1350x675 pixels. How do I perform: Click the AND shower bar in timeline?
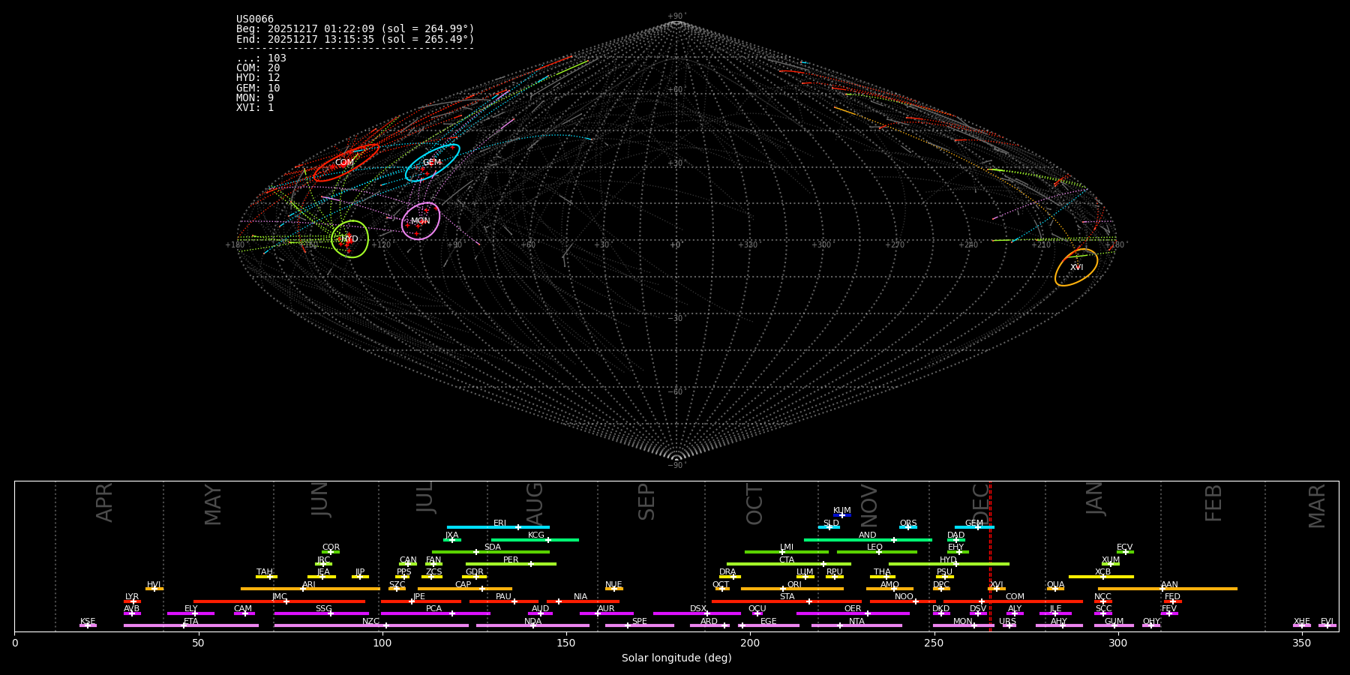(868, 540)
